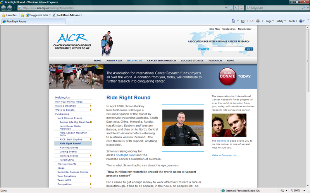Click the browser Forward arrow button
Viewport: 310px width, 193px height.
9,8
